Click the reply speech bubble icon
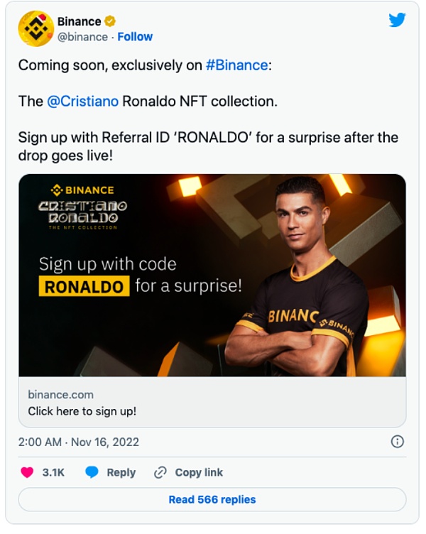This screenshot has height=534, width=426. point(92,472)
